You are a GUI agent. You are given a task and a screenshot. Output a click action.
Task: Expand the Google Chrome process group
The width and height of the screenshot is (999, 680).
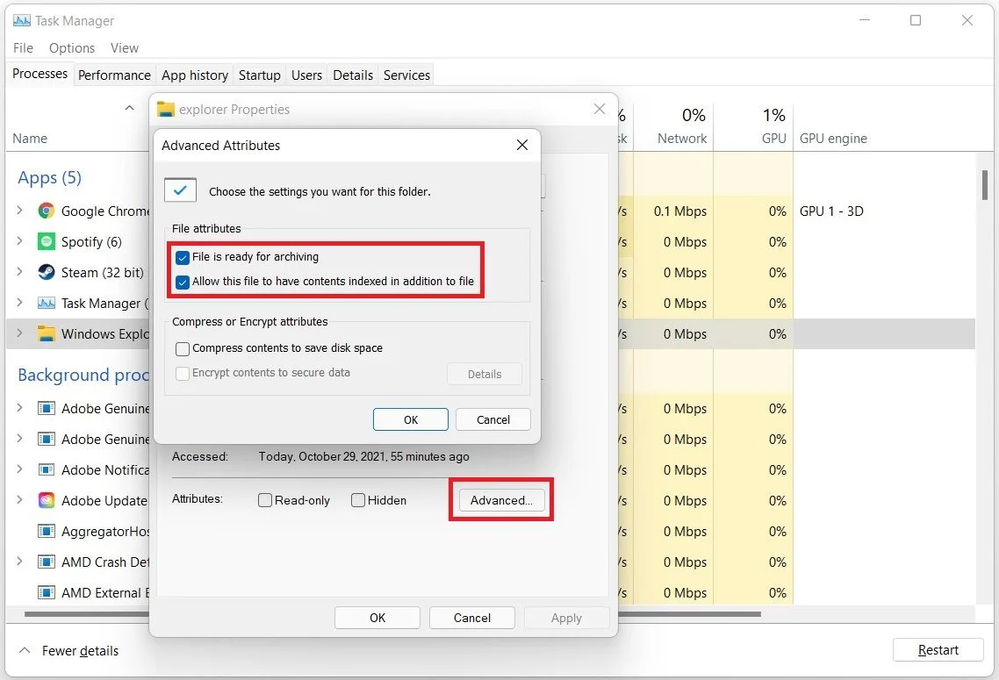pos(18,211)
